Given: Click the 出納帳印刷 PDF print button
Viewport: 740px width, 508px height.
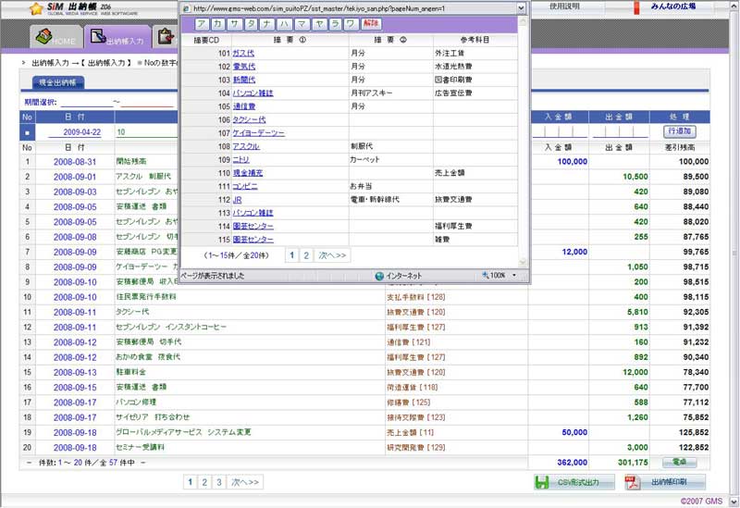Looking at the screenshot, I should click(665, 482).
